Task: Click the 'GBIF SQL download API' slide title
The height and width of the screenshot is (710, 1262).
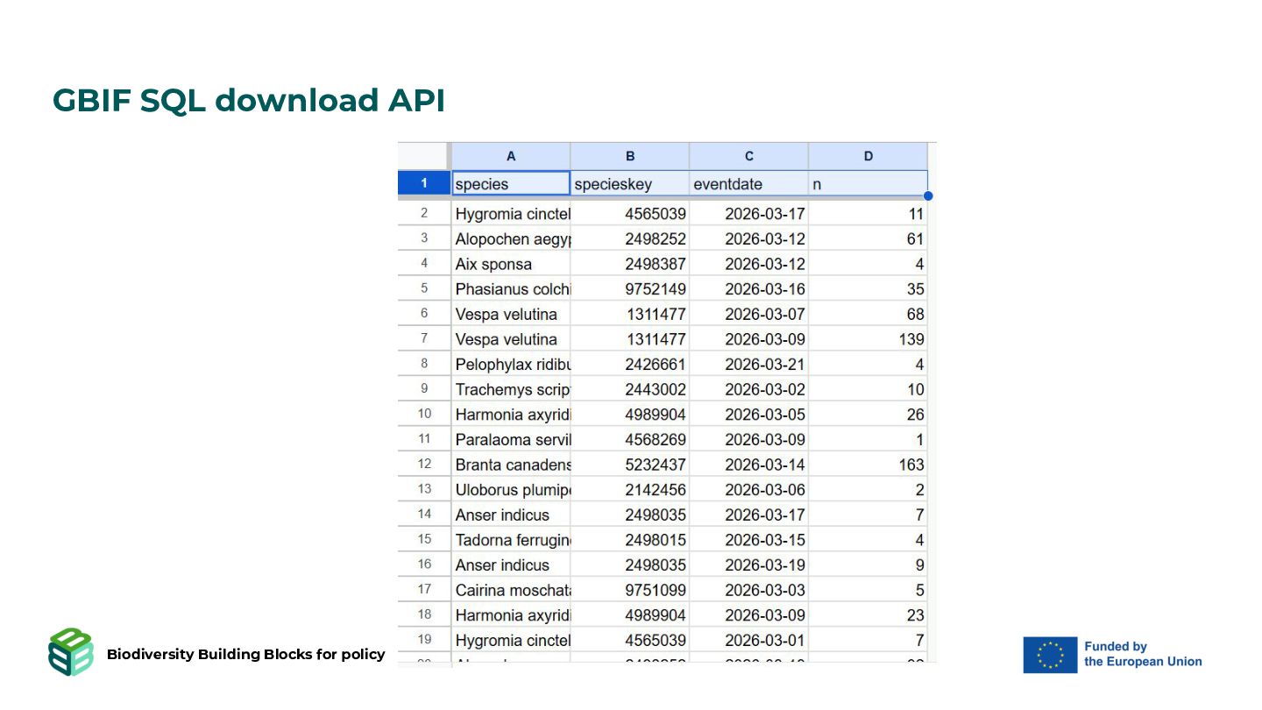Action: pos(249,100)
